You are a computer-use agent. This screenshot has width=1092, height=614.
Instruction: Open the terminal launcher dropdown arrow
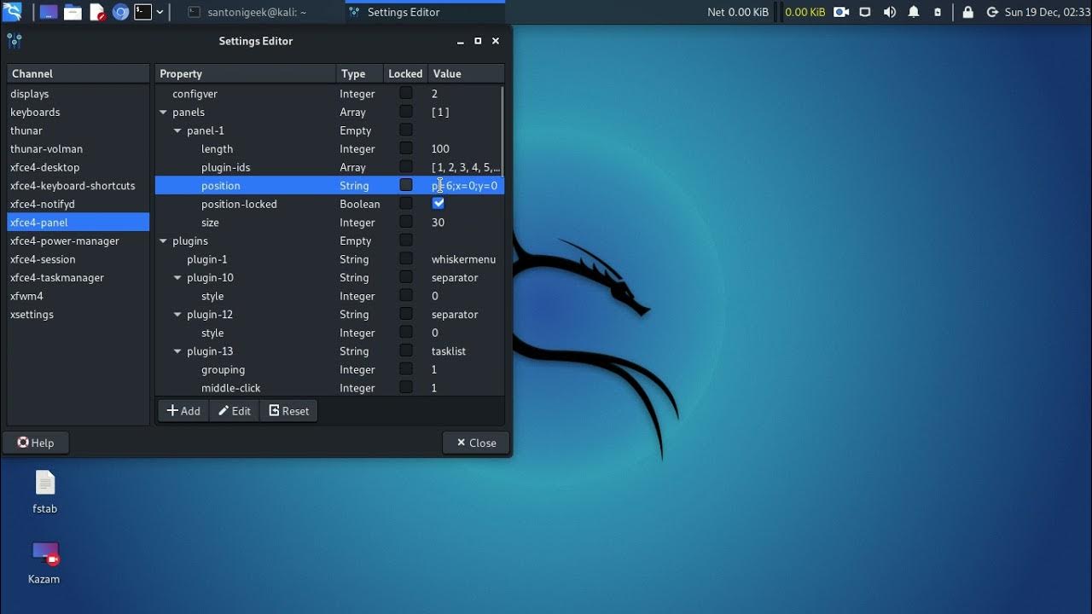[160, 12]
